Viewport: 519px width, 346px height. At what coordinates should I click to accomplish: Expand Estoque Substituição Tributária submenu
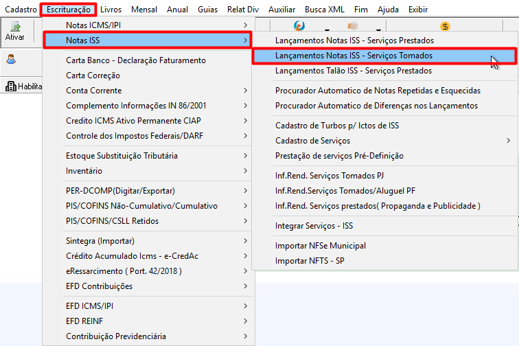coord(148,156)
